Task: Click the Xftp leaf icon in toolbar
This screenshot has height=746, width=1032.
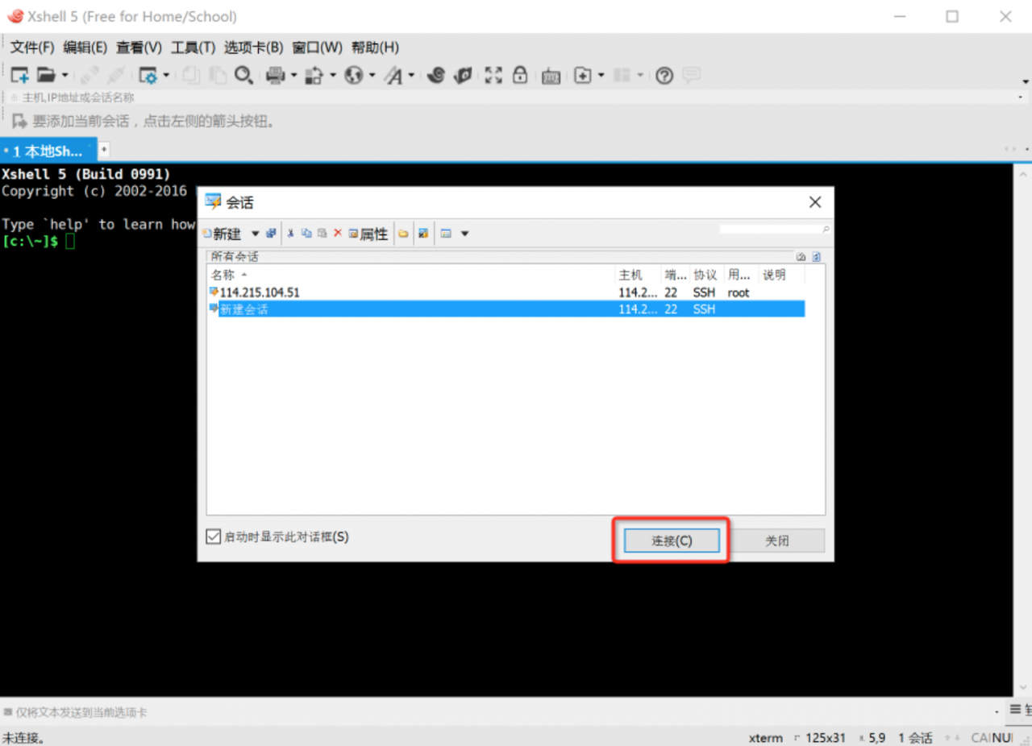Action: click(463, 75)
